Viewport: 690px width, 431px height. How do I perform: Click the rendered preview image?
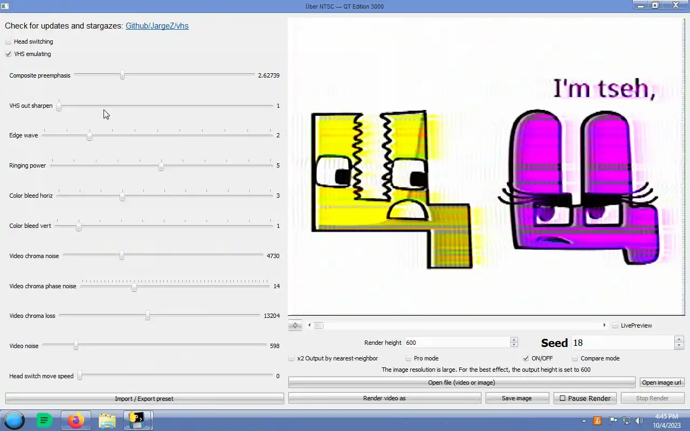pos(486,166)
